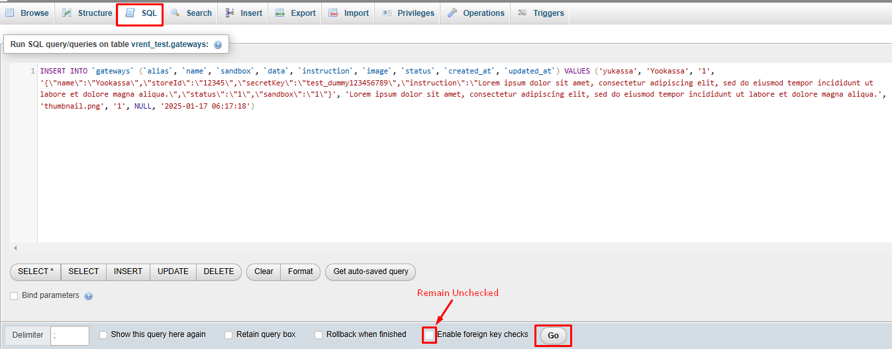Click the Export tab icon
The image size is (892, 349).
(280, 13)
